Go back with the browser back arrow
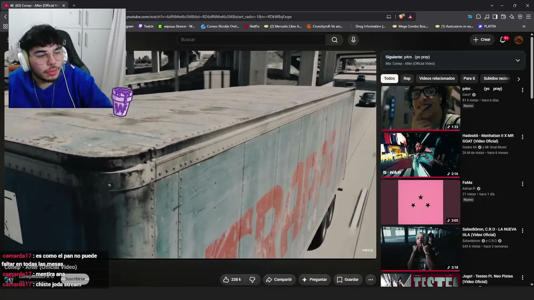Screen dimensions: 534x300 [x=5, y=17]
